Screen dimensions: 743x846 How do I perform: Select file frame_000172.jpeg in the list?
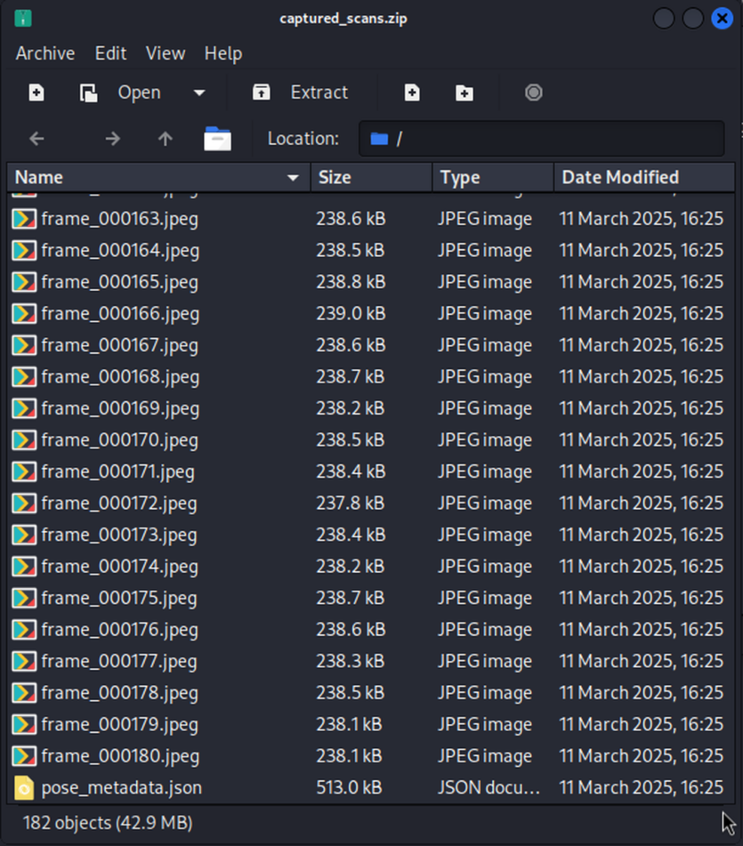click(x=119, y=504)
